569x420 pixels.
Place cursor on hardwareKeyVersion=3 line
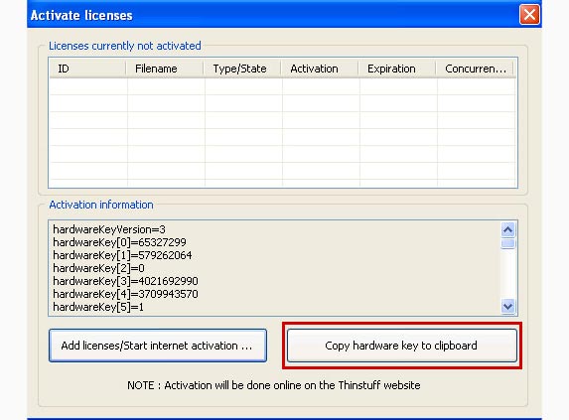pos(109,229)
